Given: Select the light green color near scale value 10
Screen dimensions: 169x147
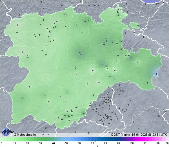Looking at the screenshot, I should (15, 139).
